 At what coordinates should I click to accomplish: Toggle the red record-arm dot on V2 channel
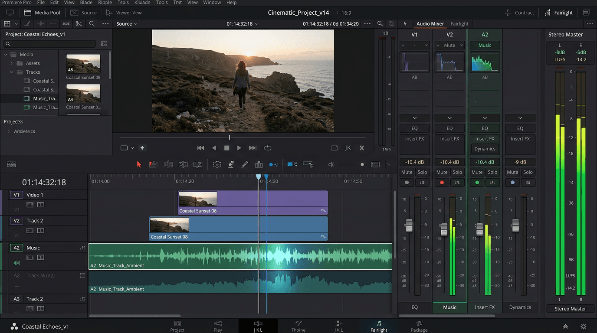point(442,183)
